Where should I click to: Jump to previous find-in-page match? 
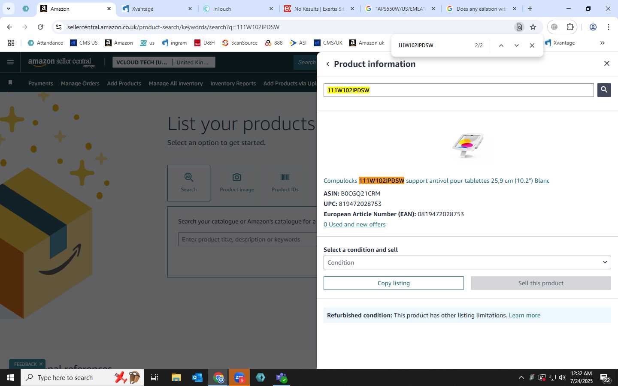[x=501, y=45]
